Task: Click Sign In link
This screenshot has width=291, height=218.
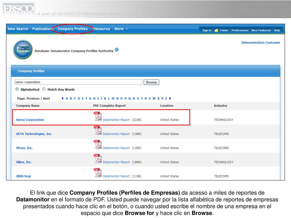Action: coord(207,30)
